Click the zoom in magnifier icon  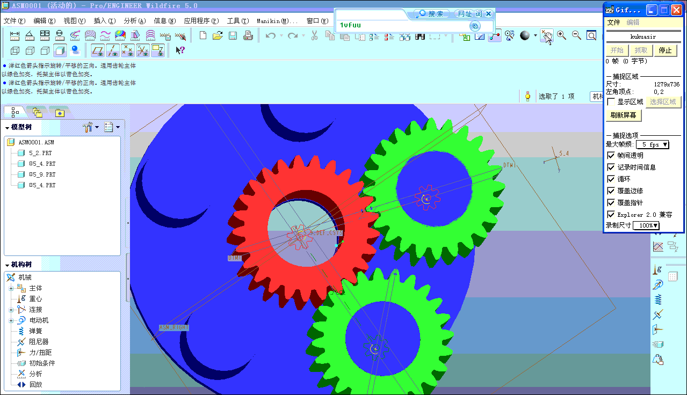click(x=561, y=35)
